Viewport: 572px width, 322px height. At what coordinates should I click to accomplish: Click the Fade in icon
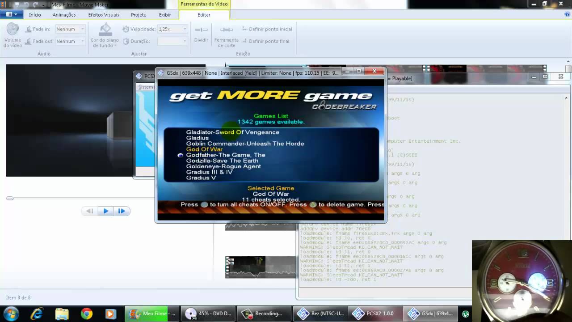click(28, 29)
